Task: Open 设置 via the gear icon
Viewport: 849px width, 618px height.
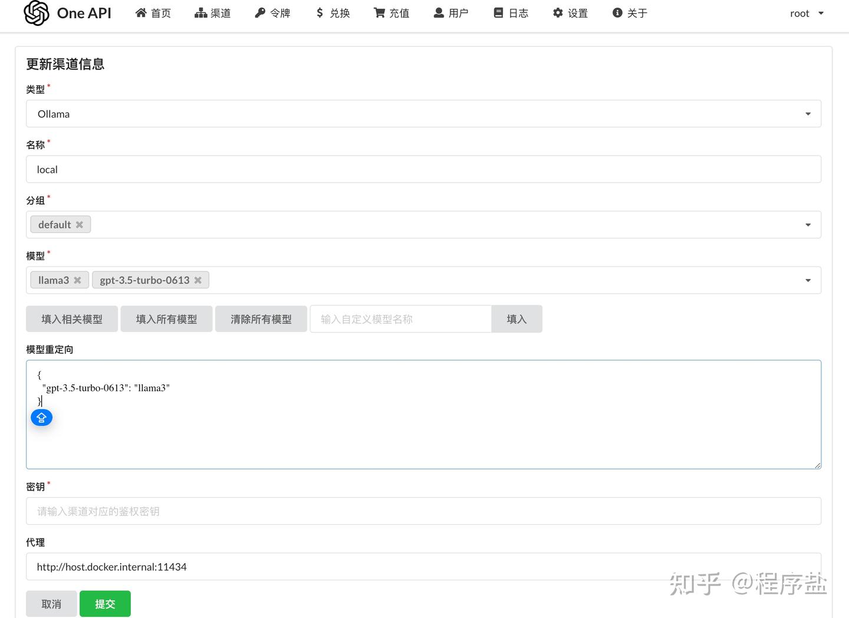Action: click(x=557, y=12)
